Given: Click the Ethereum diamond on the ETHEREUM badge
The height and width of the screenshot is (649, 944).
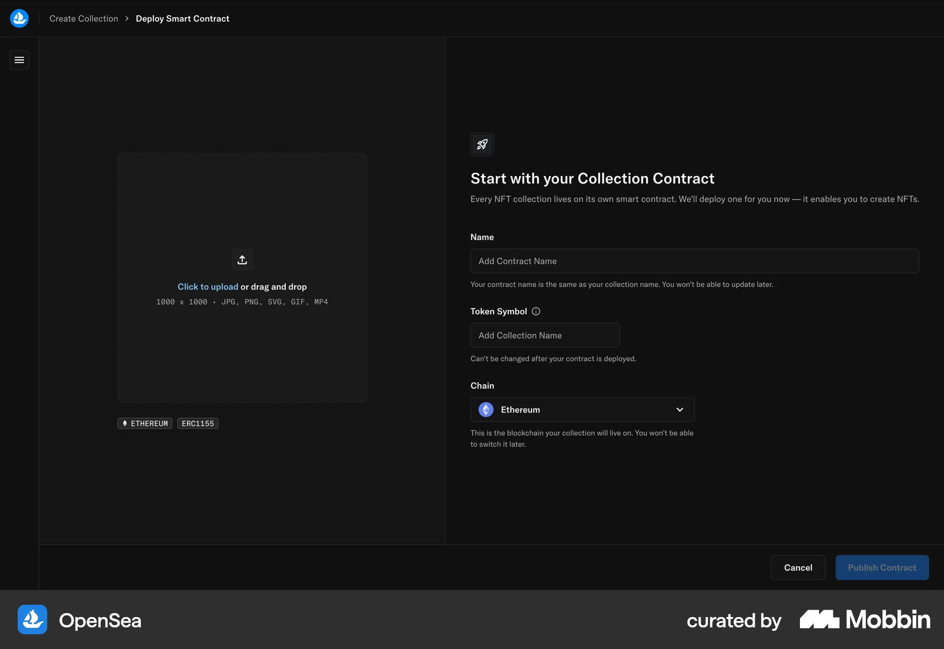Looking at the screenshot, I should pyautogui.click(x=125, y=423).
